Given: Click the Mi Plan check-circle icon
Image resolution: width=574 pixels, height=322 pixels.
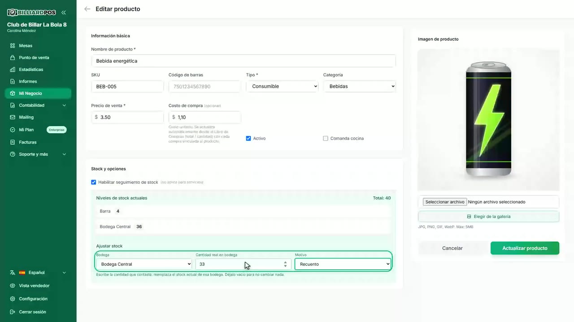Looking at the screenshot, I should (13, 130).
